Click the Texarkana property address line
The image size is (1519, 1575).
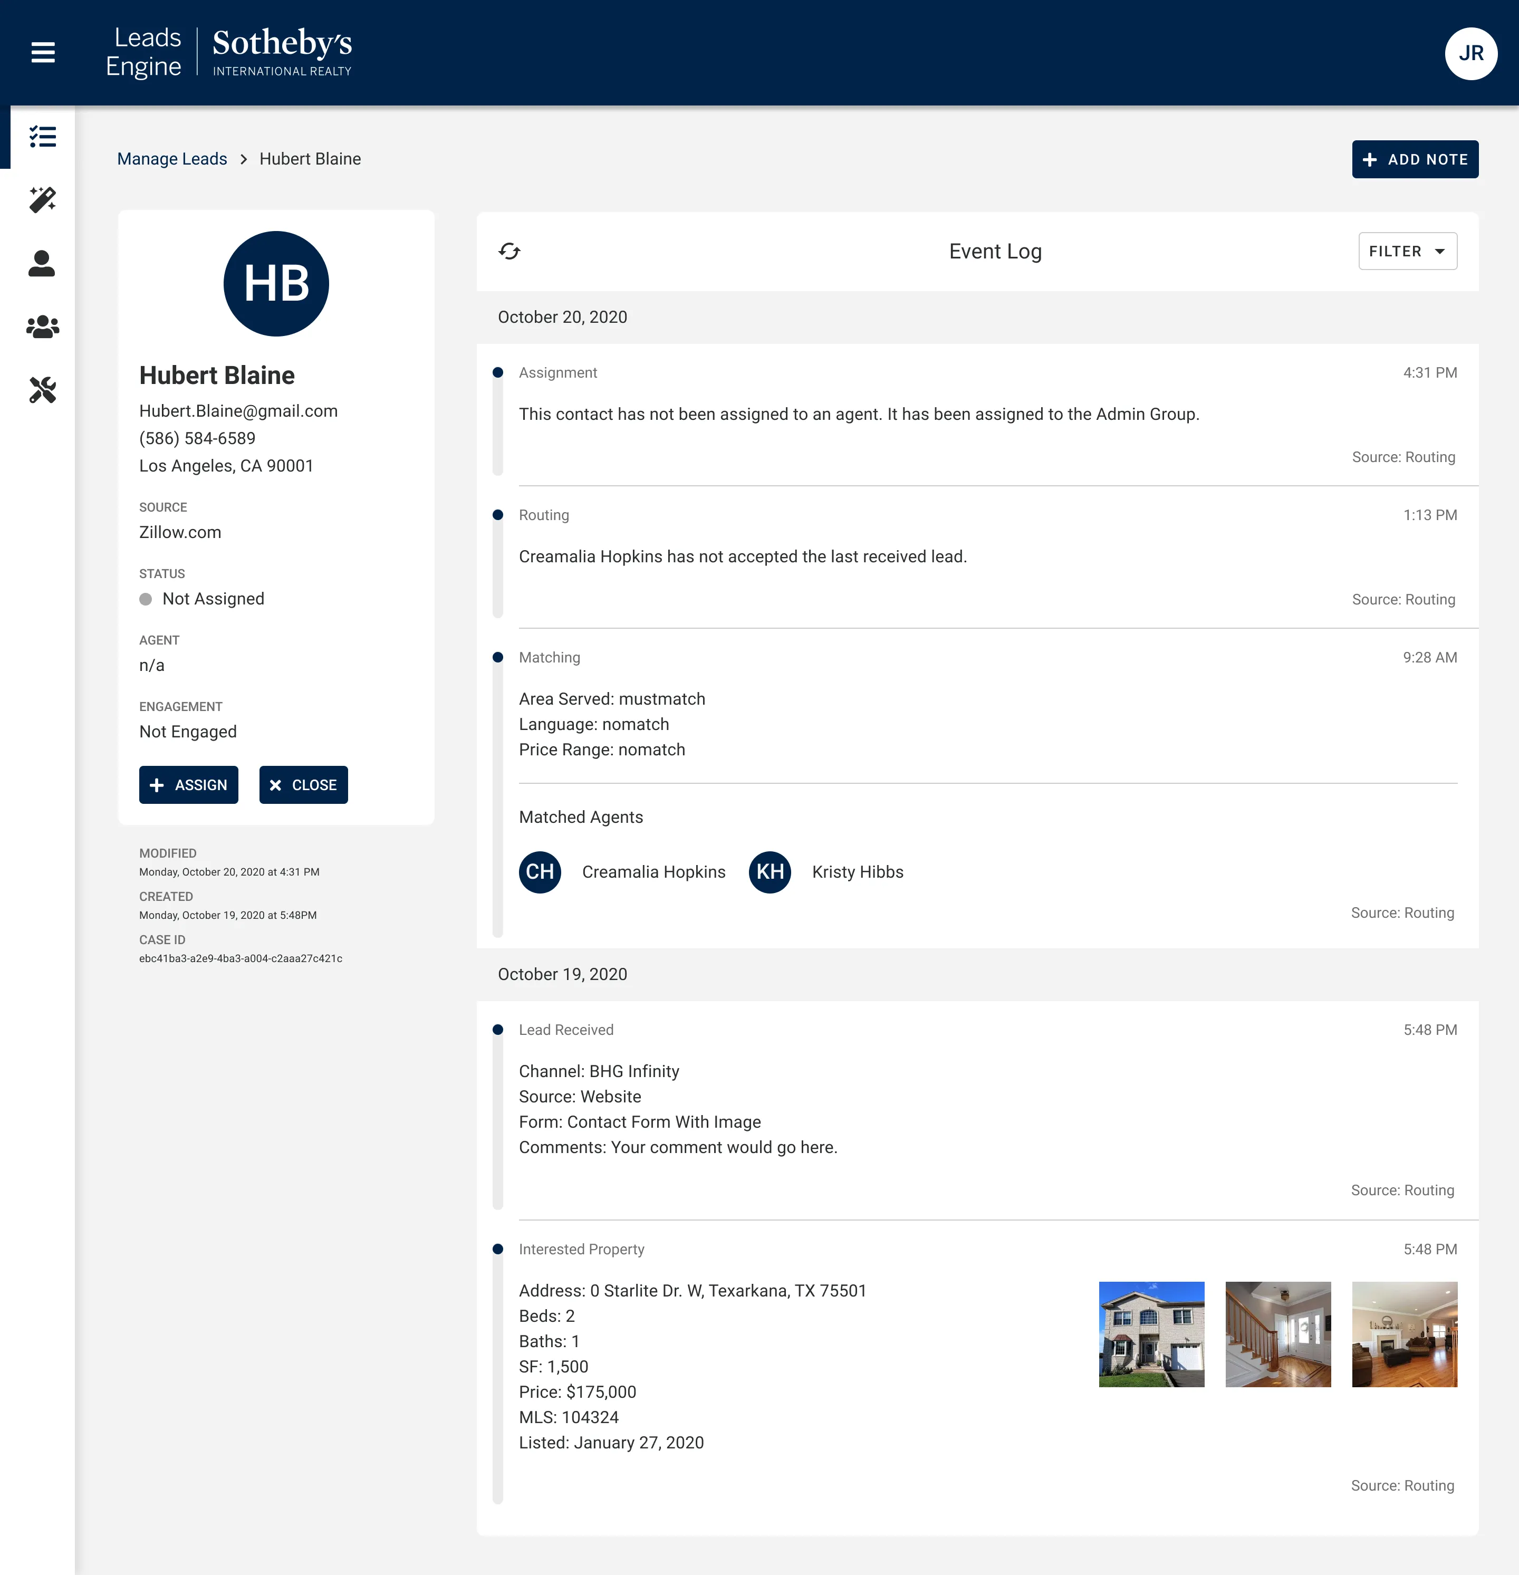click(x=693, y=1291)
